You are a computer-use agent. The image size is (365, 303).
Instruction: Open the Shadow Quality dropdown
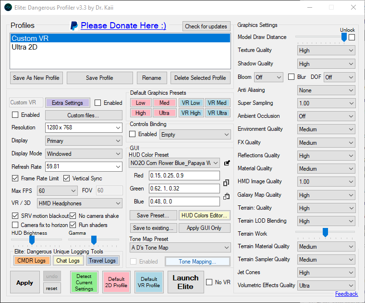[326, 64]
